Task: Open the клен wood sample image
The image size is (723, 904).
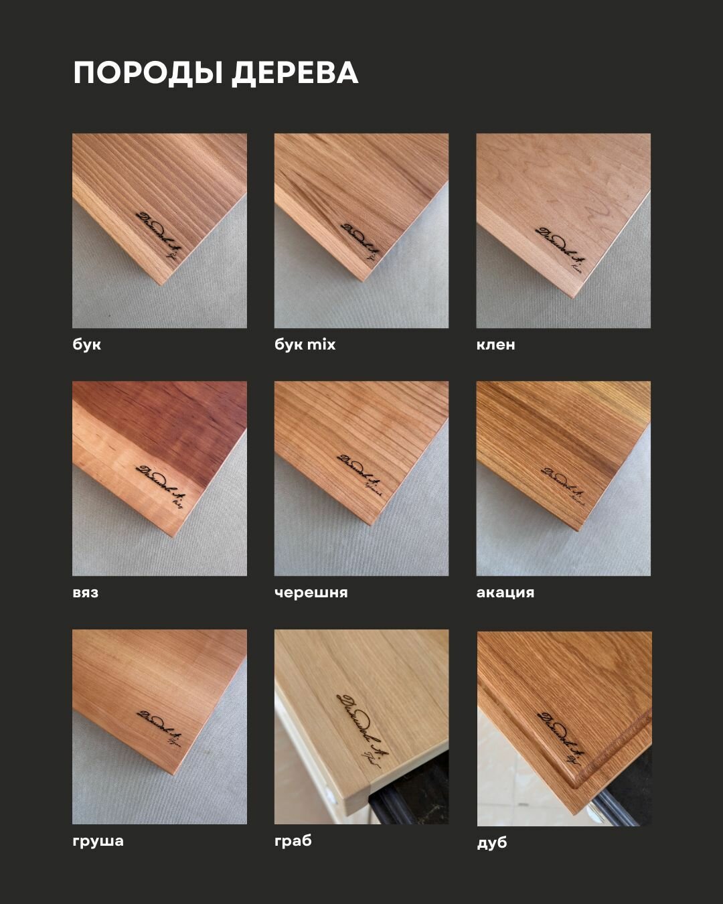Action: tap(564, 231)
